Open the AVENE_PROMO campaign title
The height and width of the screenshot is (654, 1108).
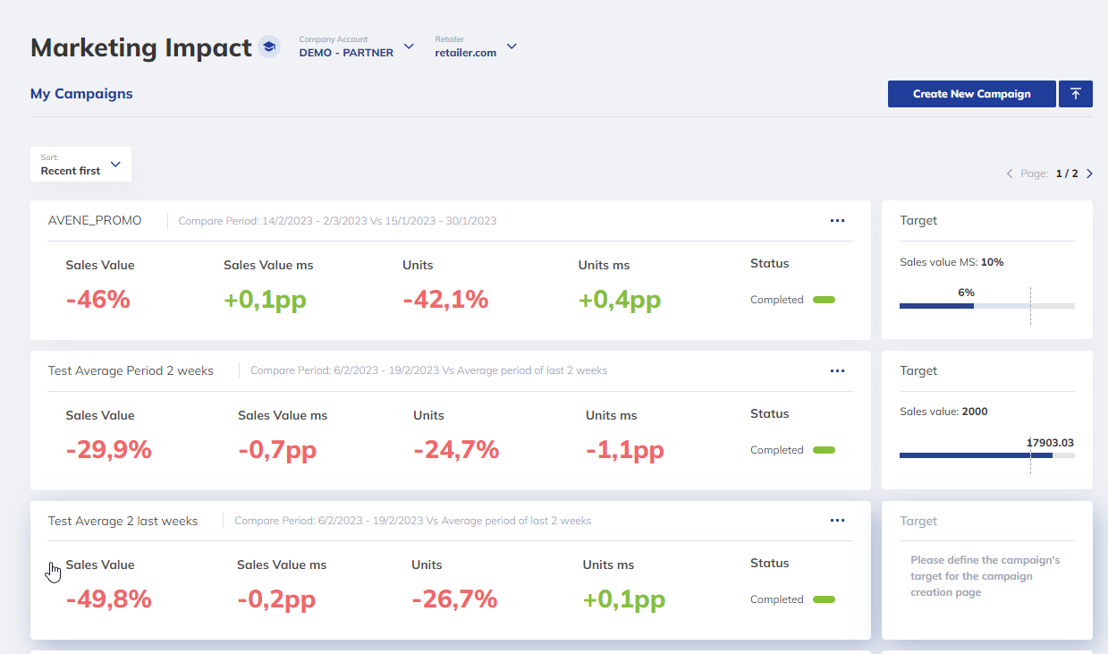pyautogui.click(x=95, y=221)
